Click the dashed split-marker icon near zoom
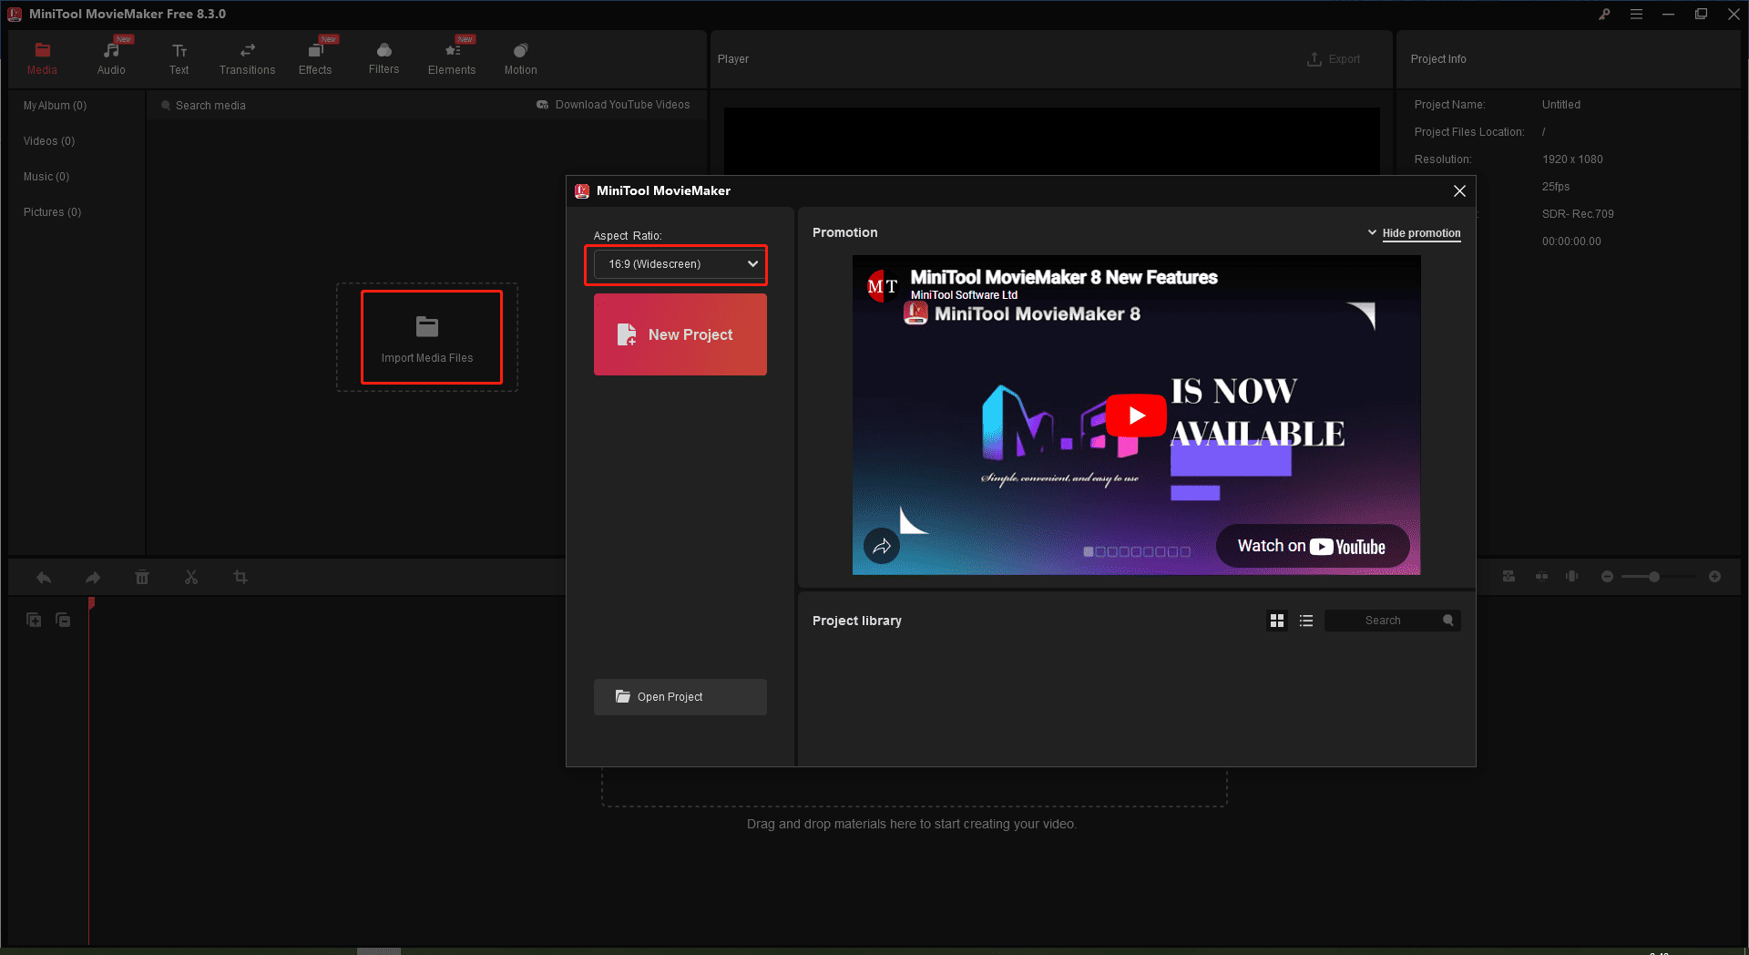Viewport: 1749px width, 955px height. tap(1541, 577)
